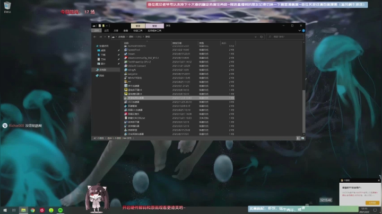The height and width of the screenshot is (214, 382).
Task: Select the SpeedTool shortcut file icon
Action: [x=126, y=50]
